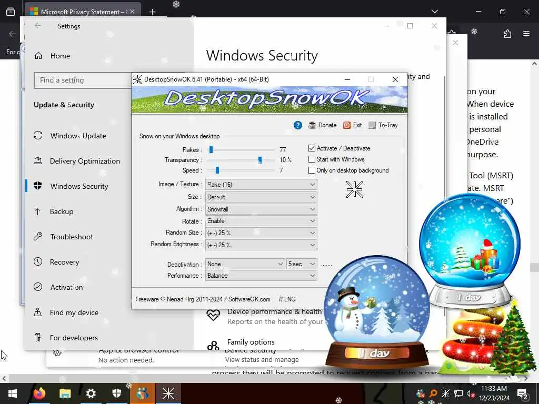Image resolution: width=539 pixels, height=404 pixels.
Task: Expand the Performance Balance dropdown
Action: pos(261,276)
